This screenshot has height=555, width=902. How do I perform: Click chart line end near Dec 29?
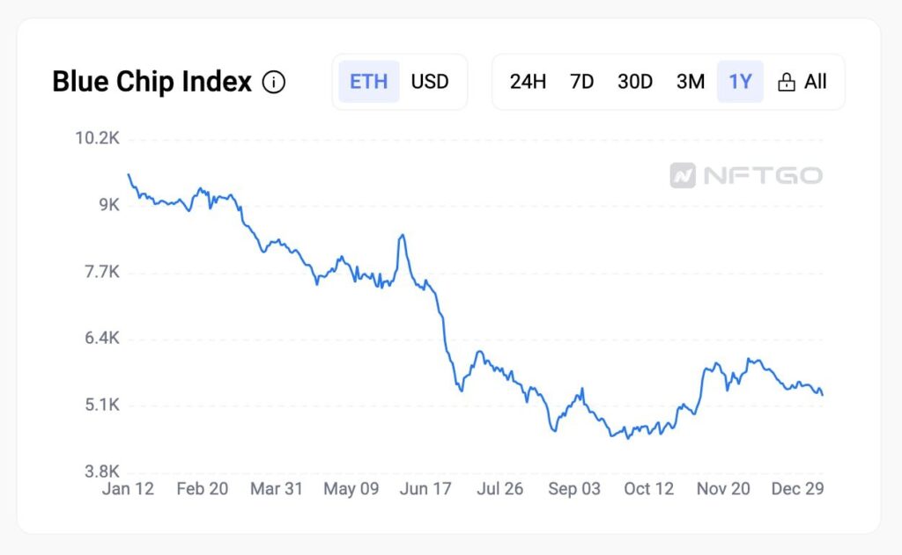point(823,394)
